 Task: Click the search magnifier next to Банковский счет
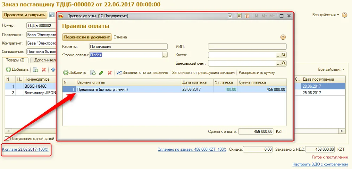pyautogui.click(x=284, y=63)
